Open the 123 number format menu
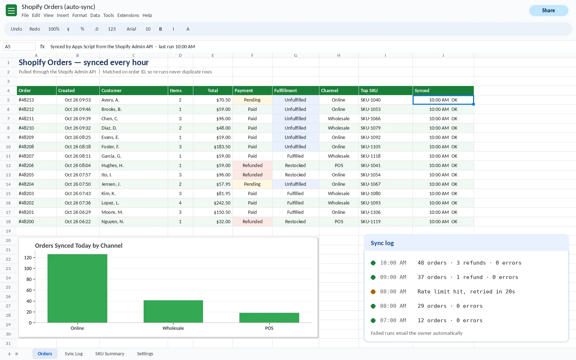This screenshot has width=576, height=360. pyautogui.click(x=112, y=29)
